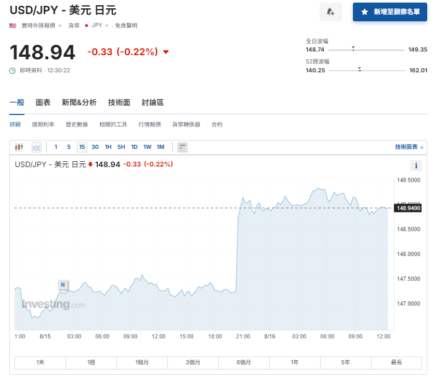Click the US flag icon

(x=13, y=26)
